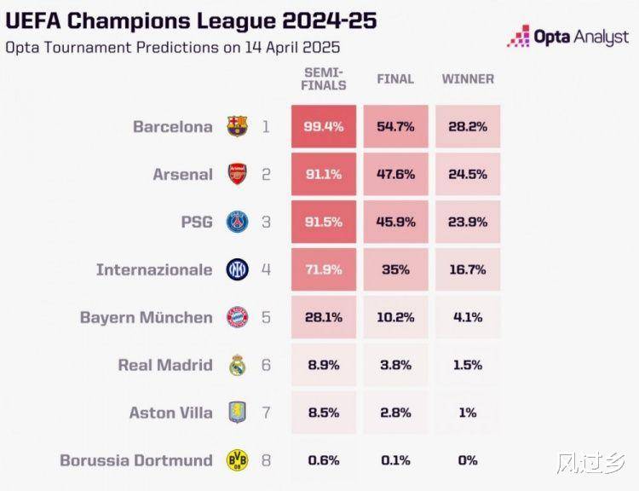Click Bayern München's 28.1% semi-finals cell

[x=323, y=318]
